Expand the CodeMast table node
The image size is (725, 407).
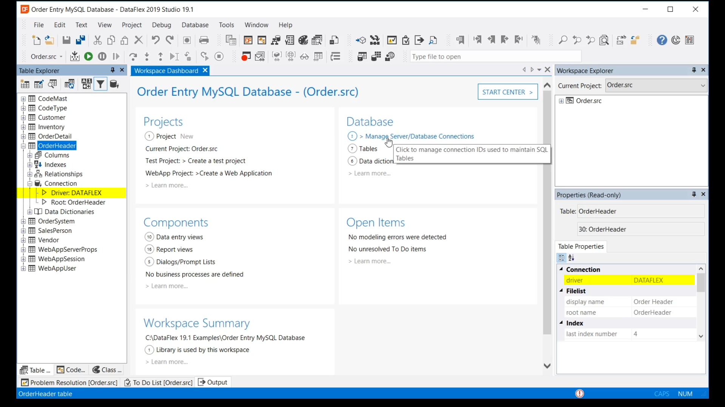(23, 99)
